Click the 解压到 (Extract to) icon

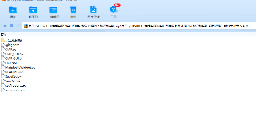(x=33, y=10)
